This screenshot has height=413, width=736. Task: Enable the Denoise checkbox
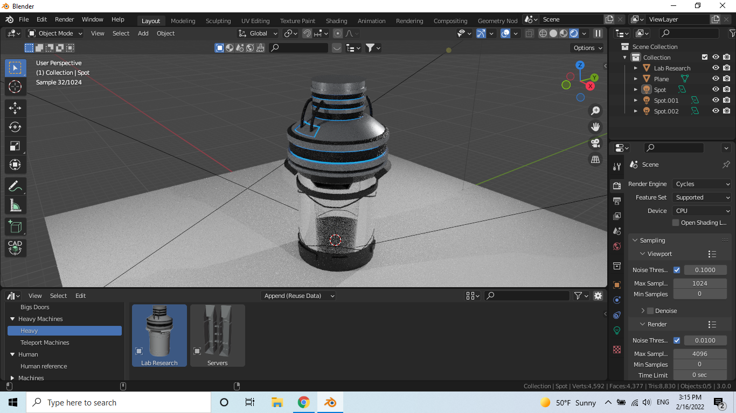[650, 311]
